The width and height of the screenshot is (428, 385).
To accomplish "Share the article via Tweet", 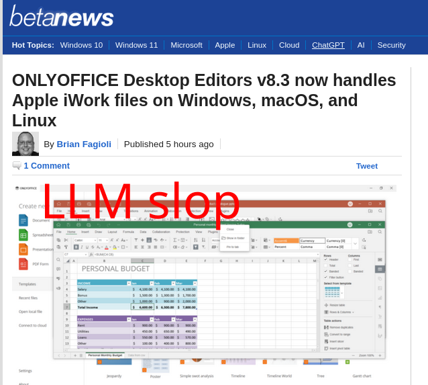I will (367, 166).
